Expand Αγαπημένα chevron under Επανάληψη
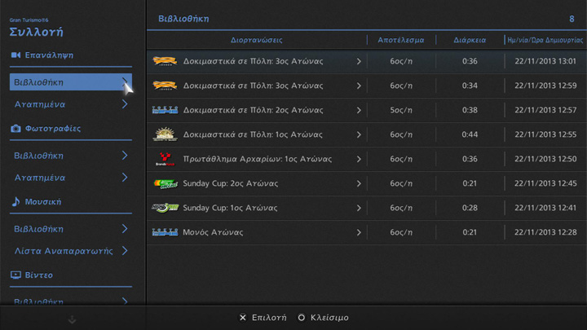587x330 pixels. 125,104
